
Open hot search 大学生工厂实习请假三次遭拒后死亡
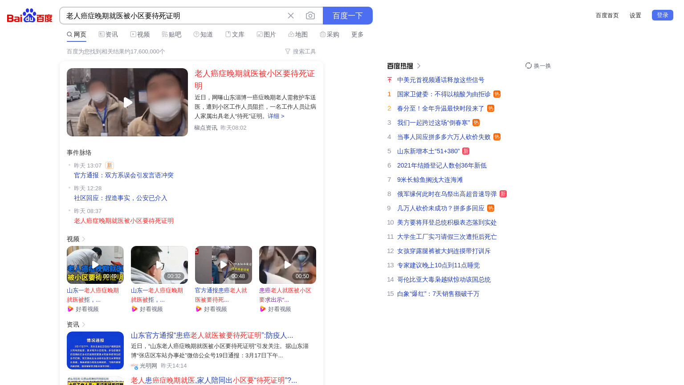pos(447,237)
